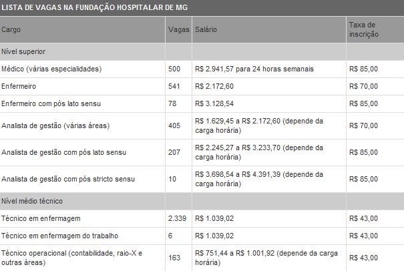Select the Salário column header
The width and height of the screenshot is (404, 271).
pyautogui.click(x=206, y=29)
